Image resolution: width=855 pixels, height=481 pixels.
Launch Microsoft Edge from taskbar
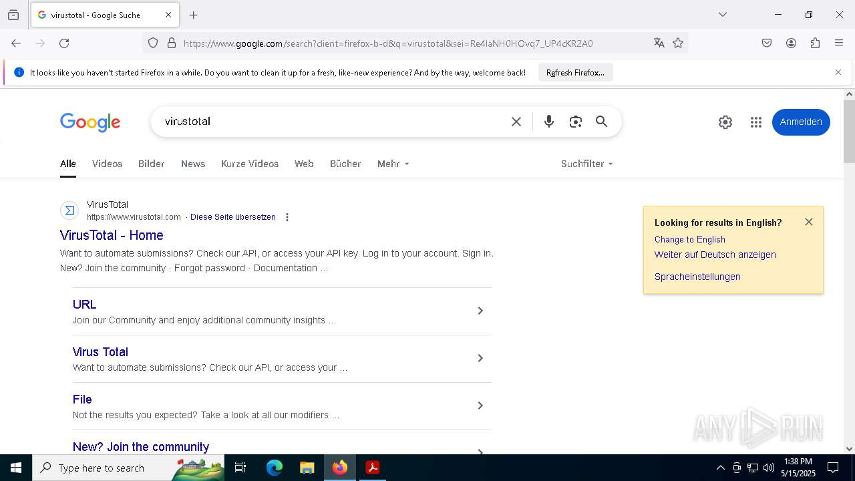point(275,468)
